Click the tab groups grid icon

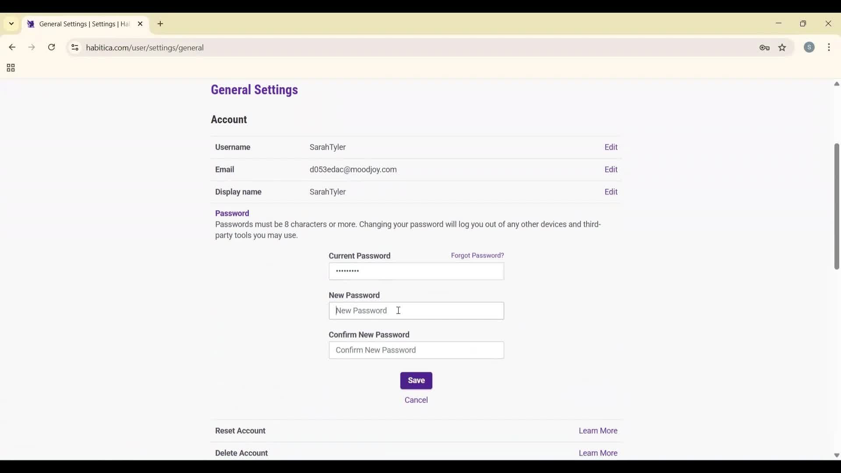(x=10, y=68)
